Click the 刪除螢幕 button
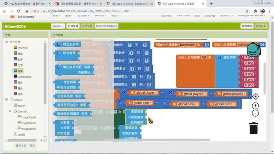 point(87,26)
